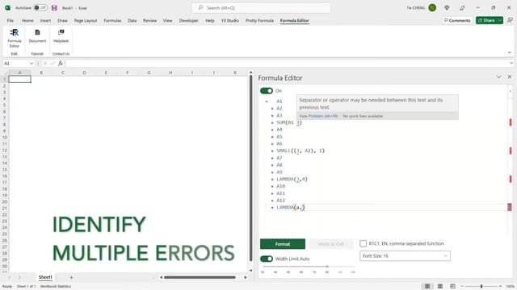The width and height of the screenshot is (517, 290).
Task: Click View Problem link in tooltip
Action: [318, 116]
